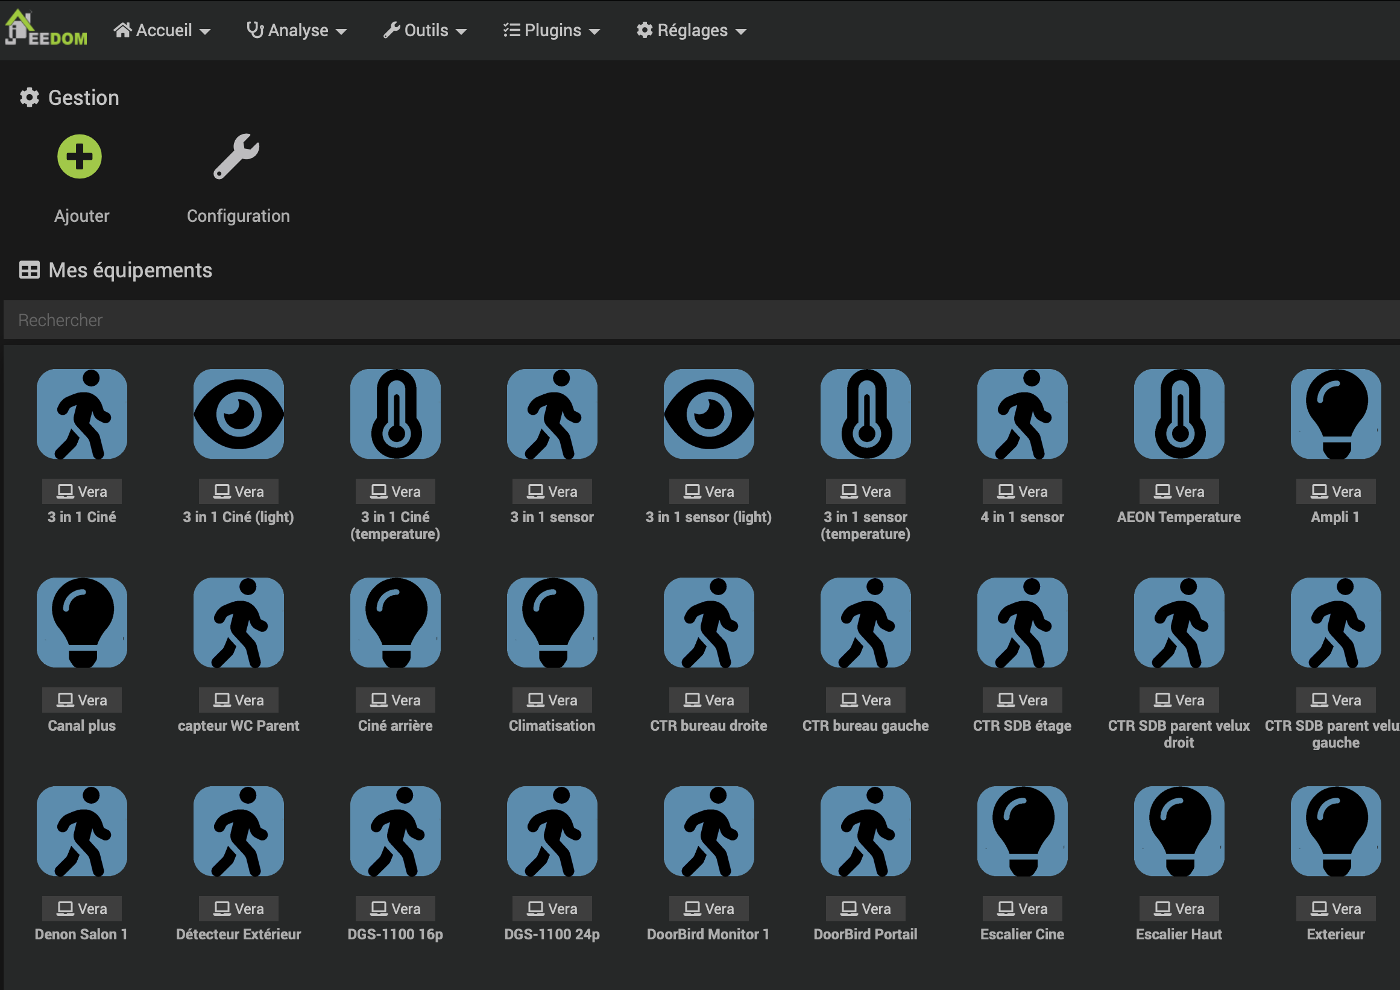Click the "DGS-1100 24p" equipment name

(x=552, y=934)
